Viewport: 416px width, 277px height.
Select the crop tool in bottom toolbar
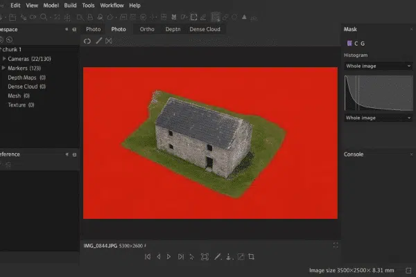(x=251, y=257)
